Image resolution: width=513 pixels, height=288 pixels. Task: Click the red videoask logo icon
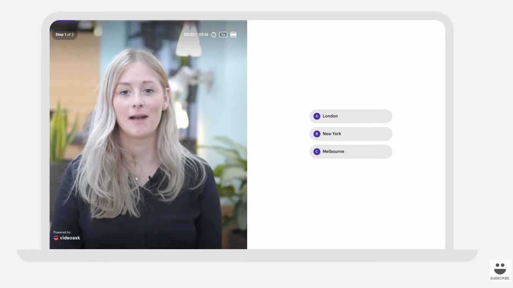coord(56,238)
